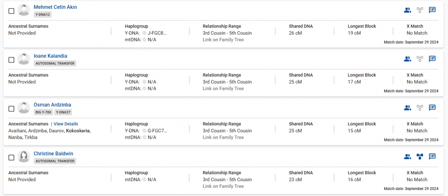Viewport: 448px width, 196px height.
Task: Click Link on Family Tree for Ioane Kalandia
Action: coord(223,89)
